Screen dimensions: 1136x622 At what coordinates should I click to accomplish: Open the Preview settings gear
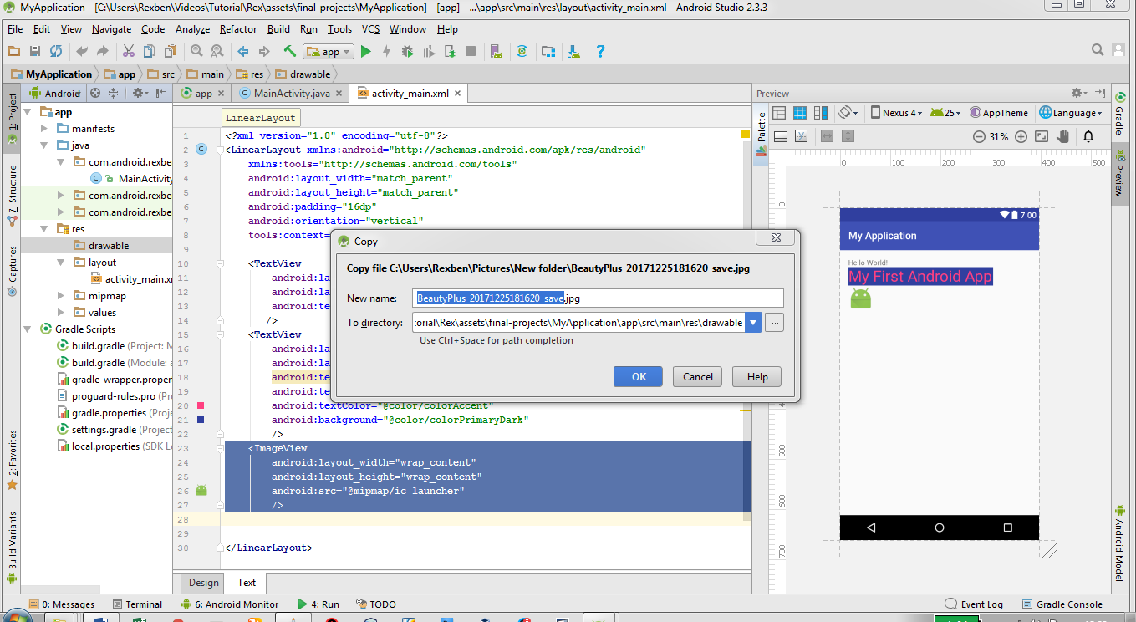[1076, 93]
